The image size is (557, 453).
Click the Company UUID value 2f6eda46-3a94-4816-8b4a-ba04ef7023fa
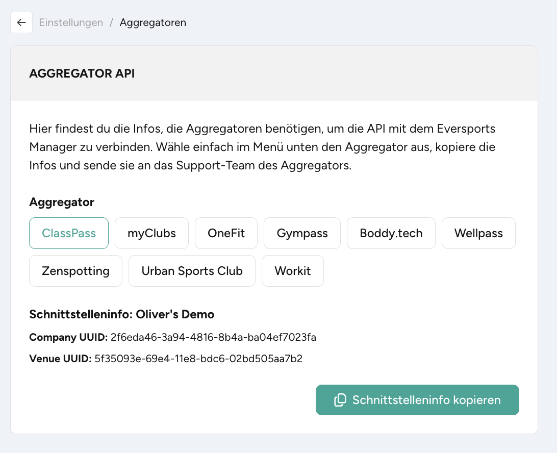click(213, 337)
